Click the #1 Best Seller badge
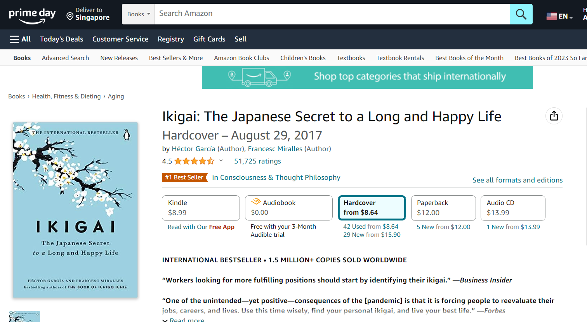The image size is (587, 322). click(184, 177)
